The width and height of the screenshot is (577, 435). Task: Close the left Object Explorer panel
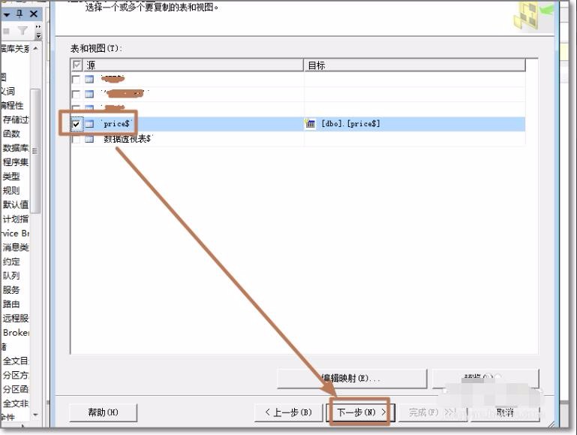pyautogui.click(x=34, y=14)
